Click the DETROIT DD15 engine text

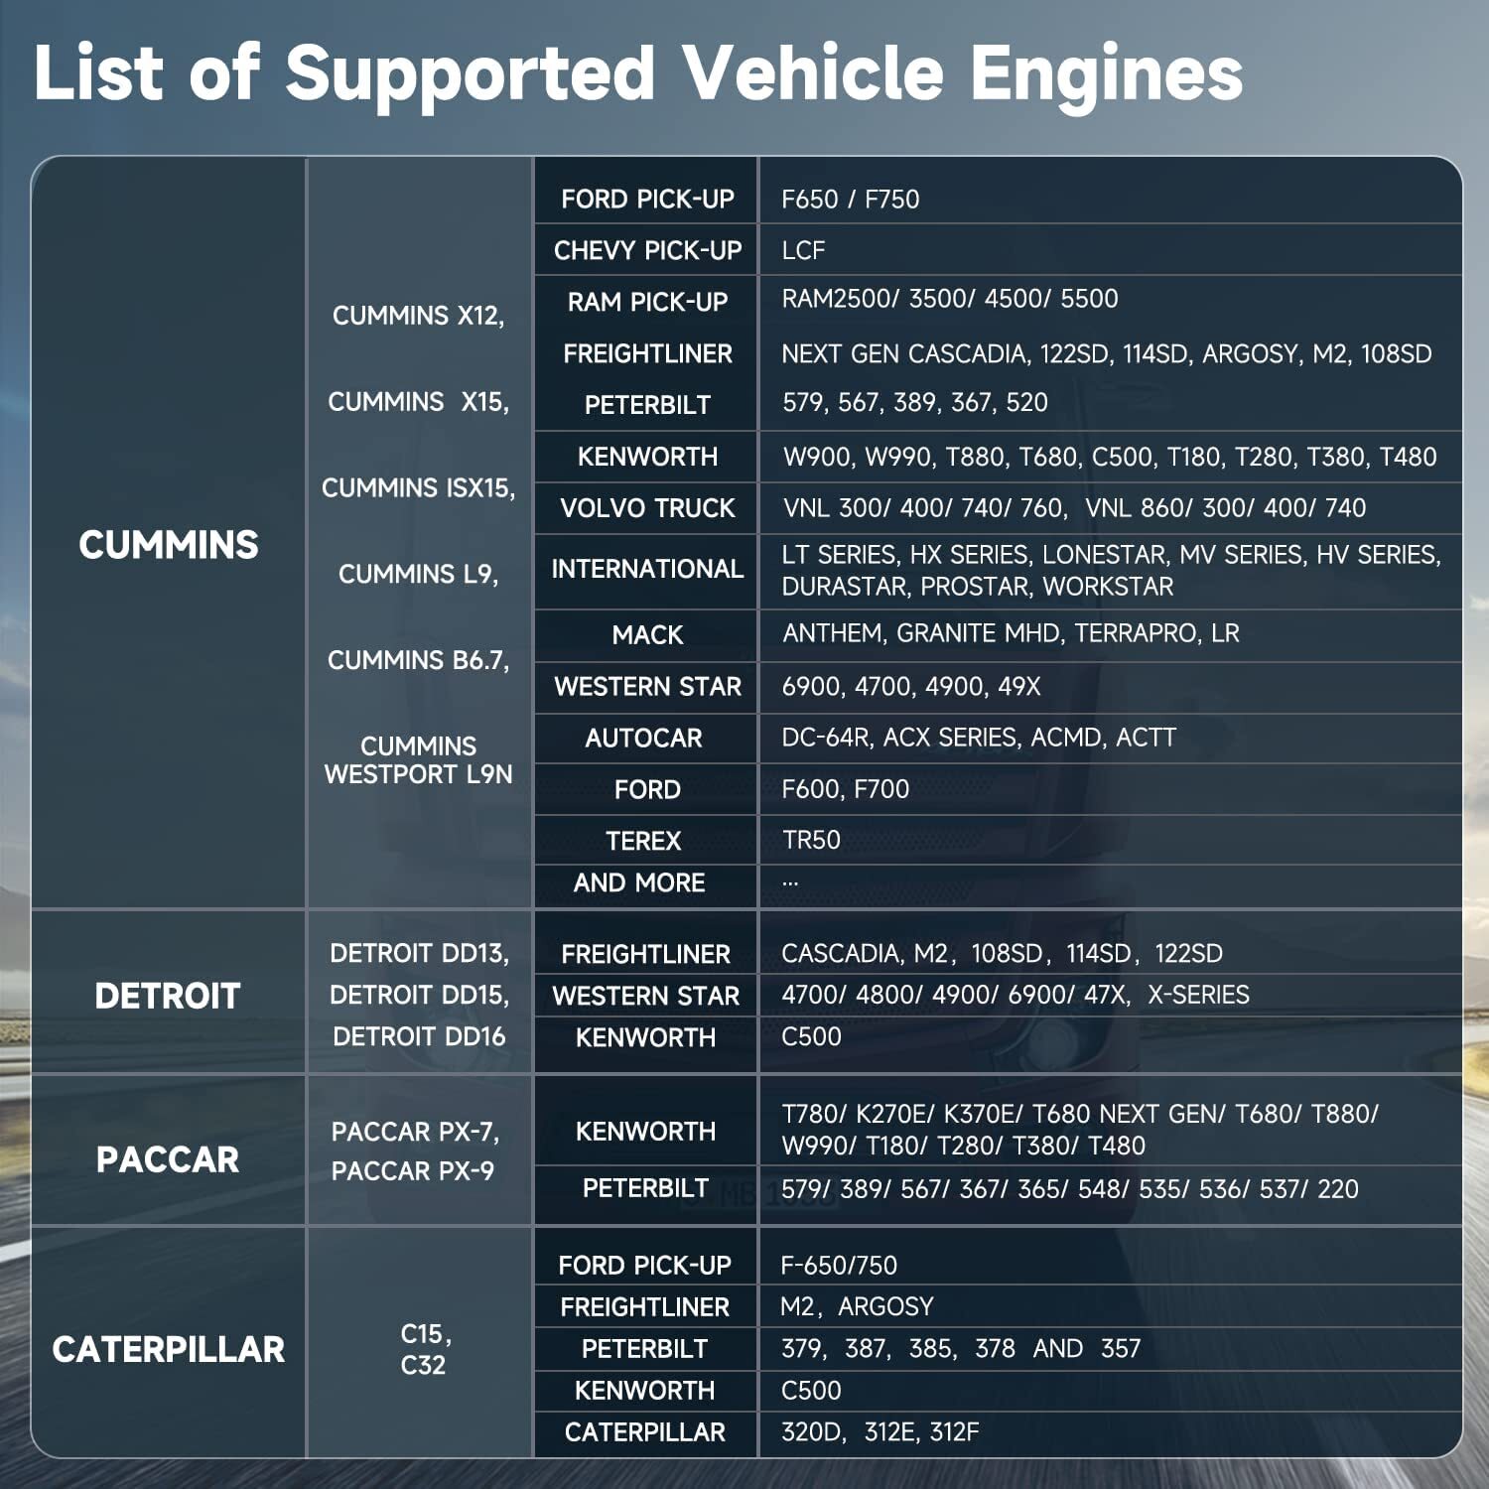(x=419, y=995)
